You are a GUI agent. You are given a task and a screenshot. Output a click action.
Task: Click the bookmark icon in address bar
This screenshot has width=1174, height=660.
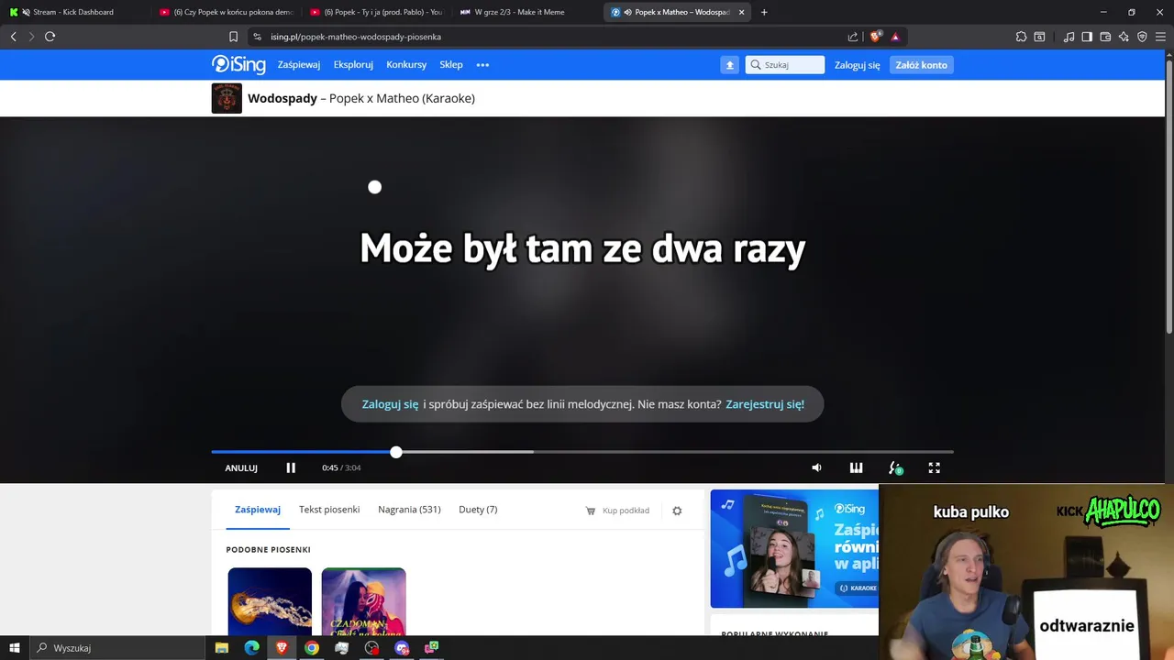pos(233,37)
